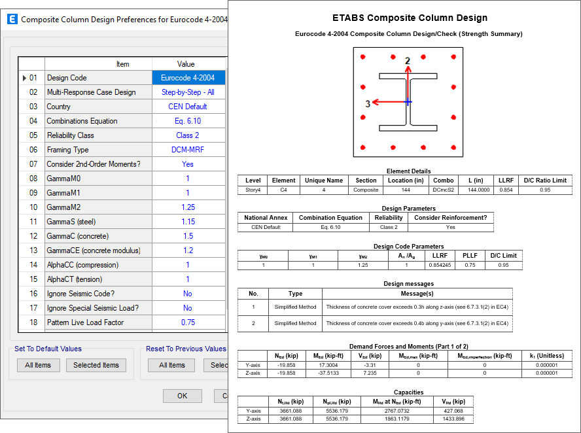Viewport: 581px width, 433px height.
Task: Click the row pointer arrow beside row 01
Action: [24, 78]
